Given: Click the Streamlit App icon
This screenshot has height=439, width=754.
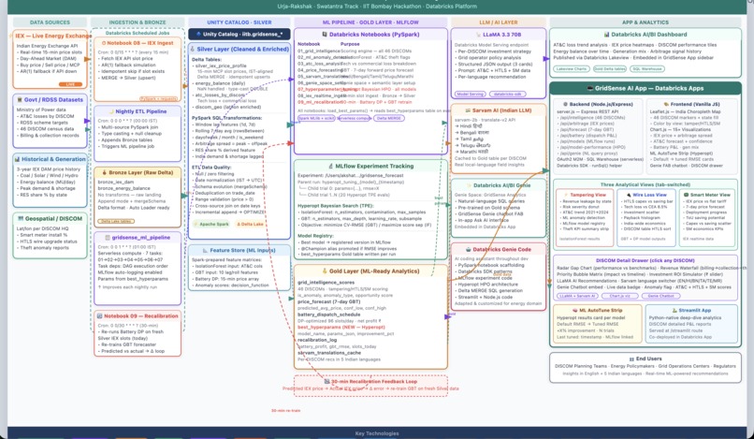Looking at the screenshot, I should tap(674, 311).
